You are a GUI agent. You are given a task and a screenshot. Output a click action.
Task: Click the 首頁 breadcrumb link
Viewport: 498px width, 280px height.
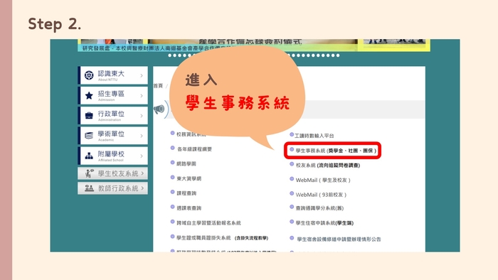click(158, 85)
